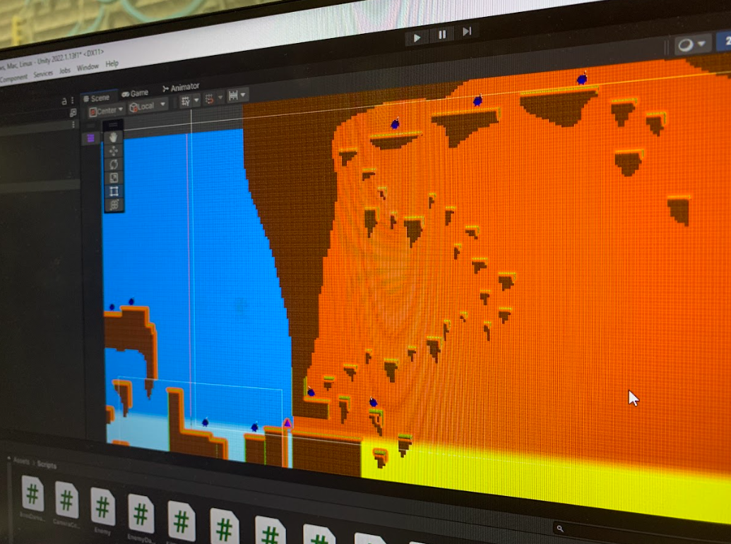Screen dimensions: 731x544
Task: Open the Local handle orientation dropdown
Action: click(x=146, y=105)
